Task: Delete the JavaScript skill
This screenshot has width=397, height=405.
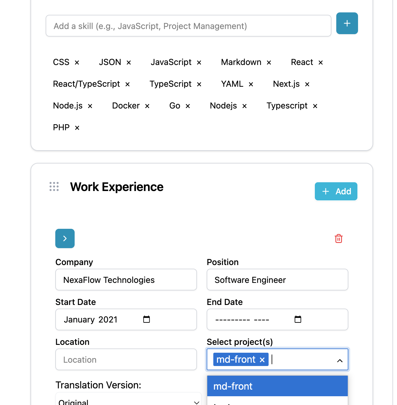Action: tap(199, 62)
